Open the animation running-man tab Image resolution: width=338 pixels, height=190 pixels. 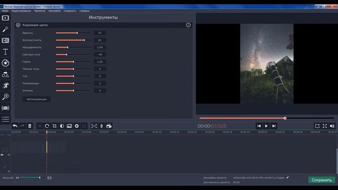coord(5,85)
